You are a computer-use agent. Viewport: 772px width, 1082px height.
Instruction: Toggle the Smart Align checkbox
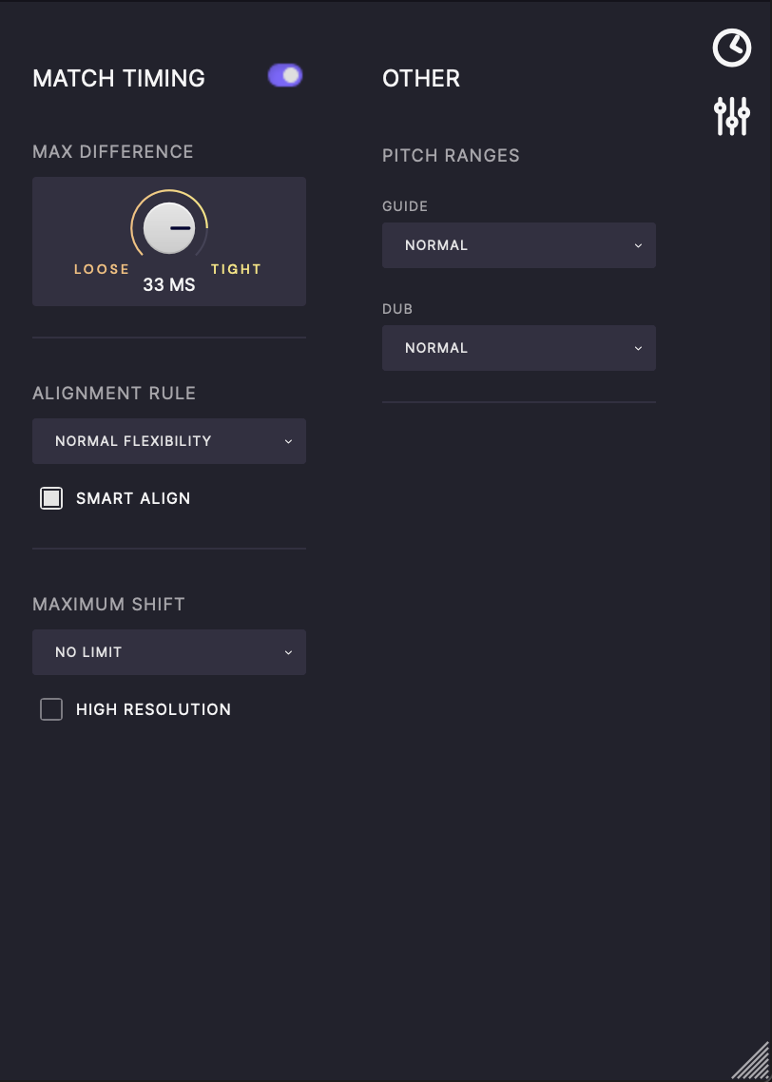51,498
